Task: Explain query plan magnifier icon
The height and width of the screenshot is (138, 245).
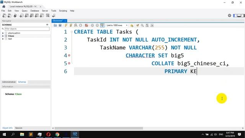Action: (x=76, y=25)
